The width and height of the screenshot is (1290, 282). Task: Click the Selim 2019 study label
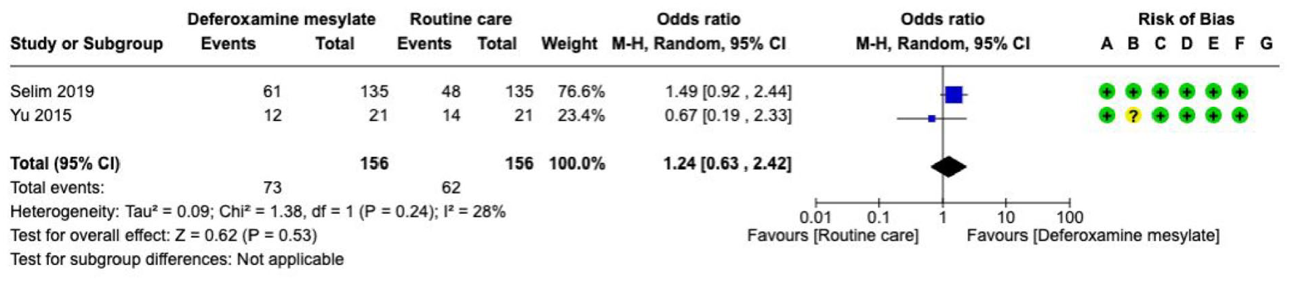(52, 91)
